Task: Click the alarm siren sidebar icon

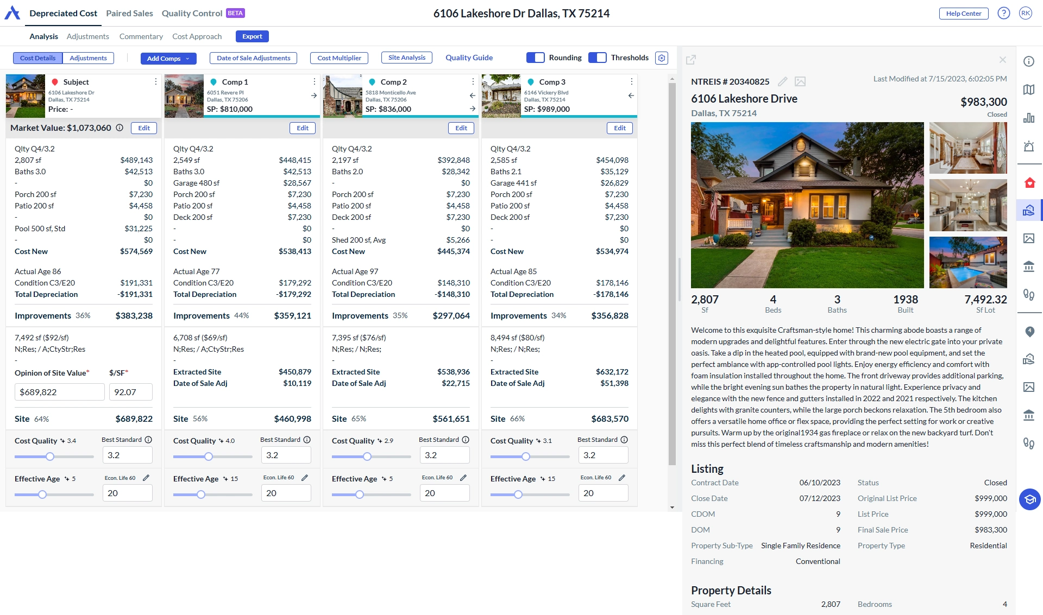Action: [x=1029, y=146]
